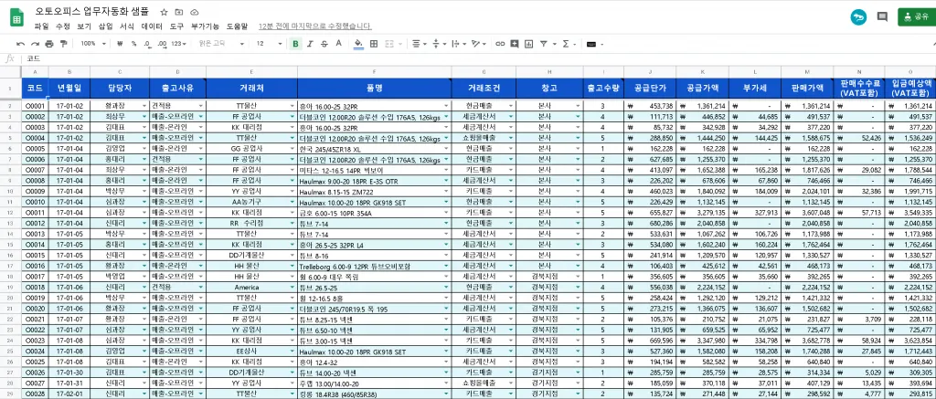Screen dimensions: 936x399
Task: Toggle bold formatting
Action: (x=295, y=44)
